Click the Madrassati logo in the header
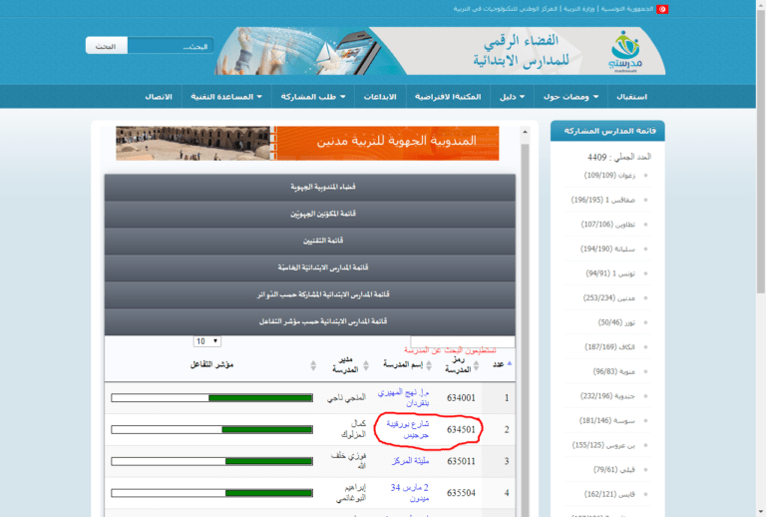 pos(627,50)
